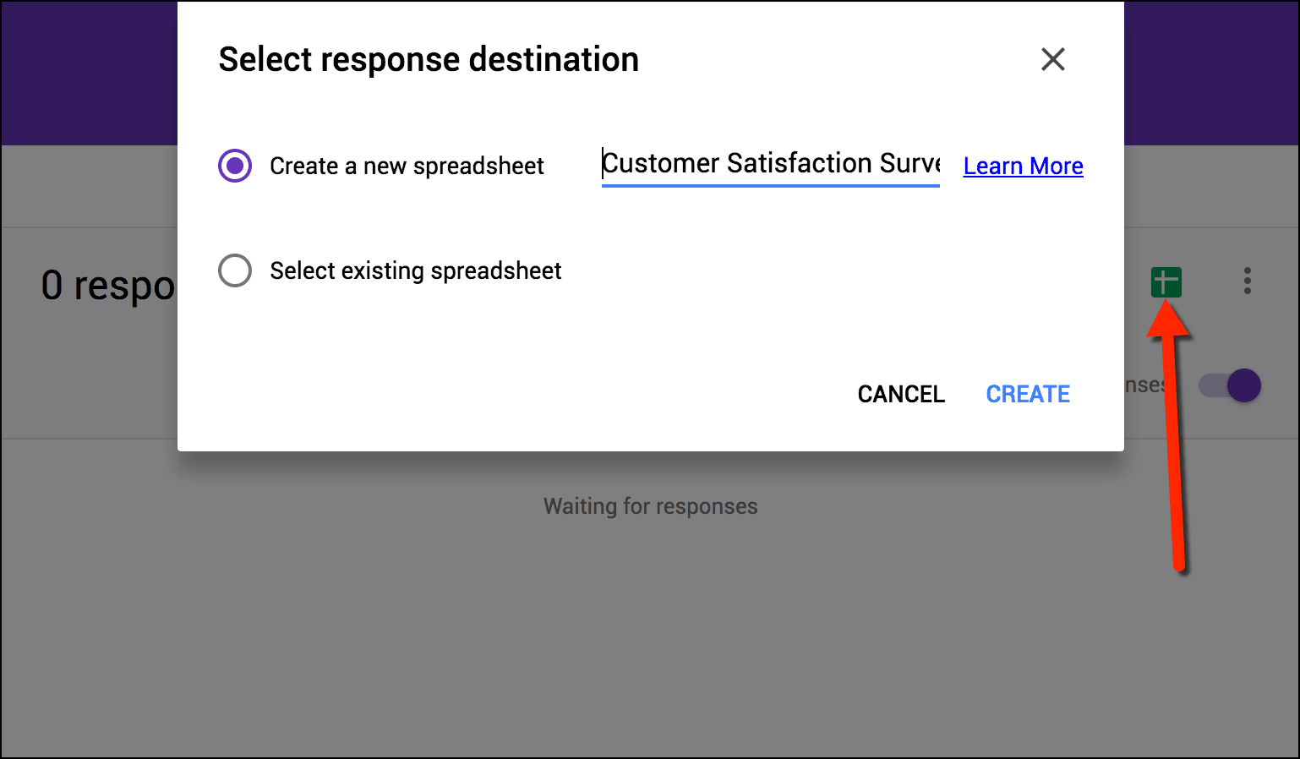Click the 0 responses heading
The image size is (1300, 759).
coord(108,286)
